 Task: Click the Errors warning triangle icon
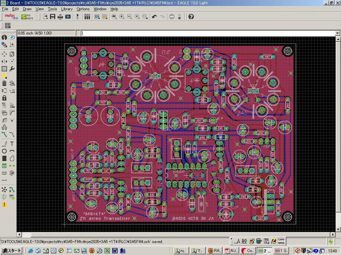click(4, 204)
